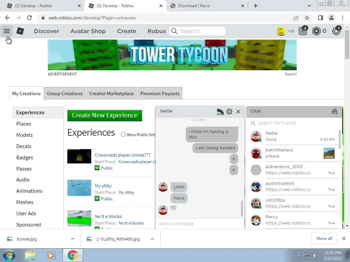This screenshot has width=350, height=262.
Task: Report the Tower Tycoon advertisement
Action: [291, 74]
